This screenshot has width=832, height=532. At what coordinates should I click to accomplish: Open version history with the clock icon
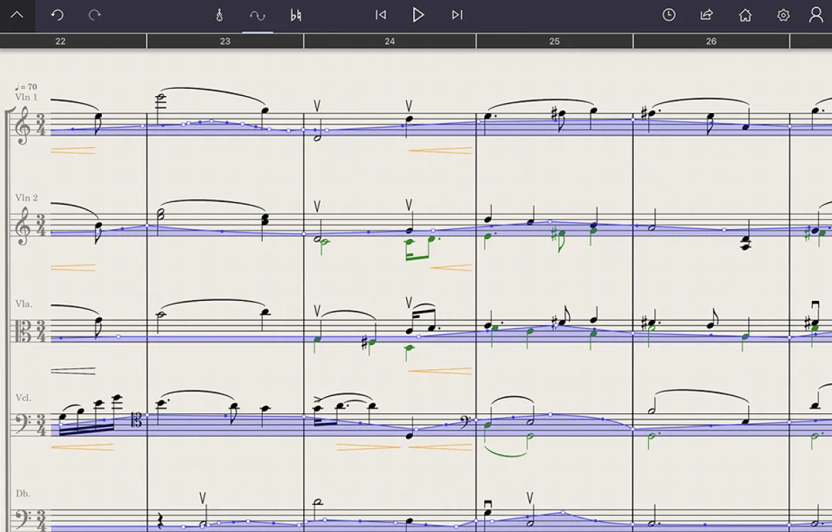[x=669, y=15]
